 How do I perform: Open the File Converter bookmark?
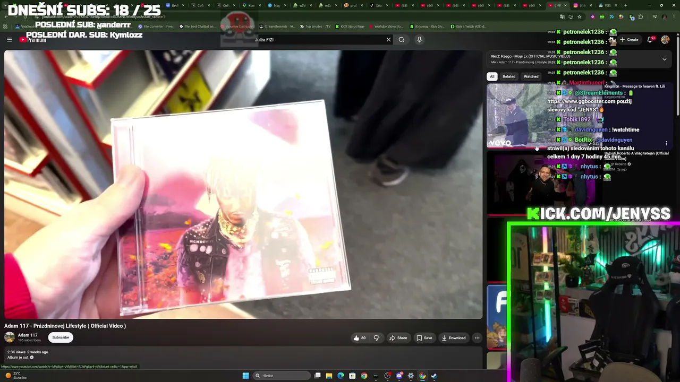[x=156, y=26]
